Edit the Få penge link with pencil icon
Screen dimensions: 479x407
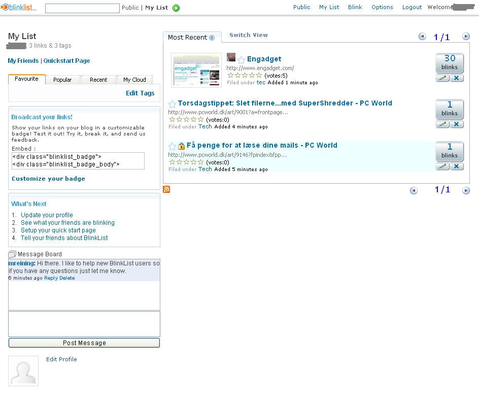(442, 166)
